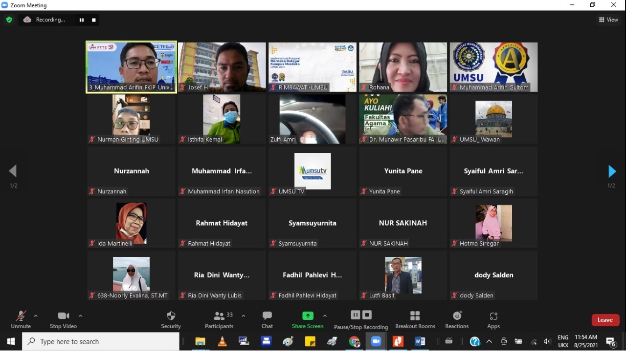
Task: Open video options arrow beside Stop Video
Action: 81,316
